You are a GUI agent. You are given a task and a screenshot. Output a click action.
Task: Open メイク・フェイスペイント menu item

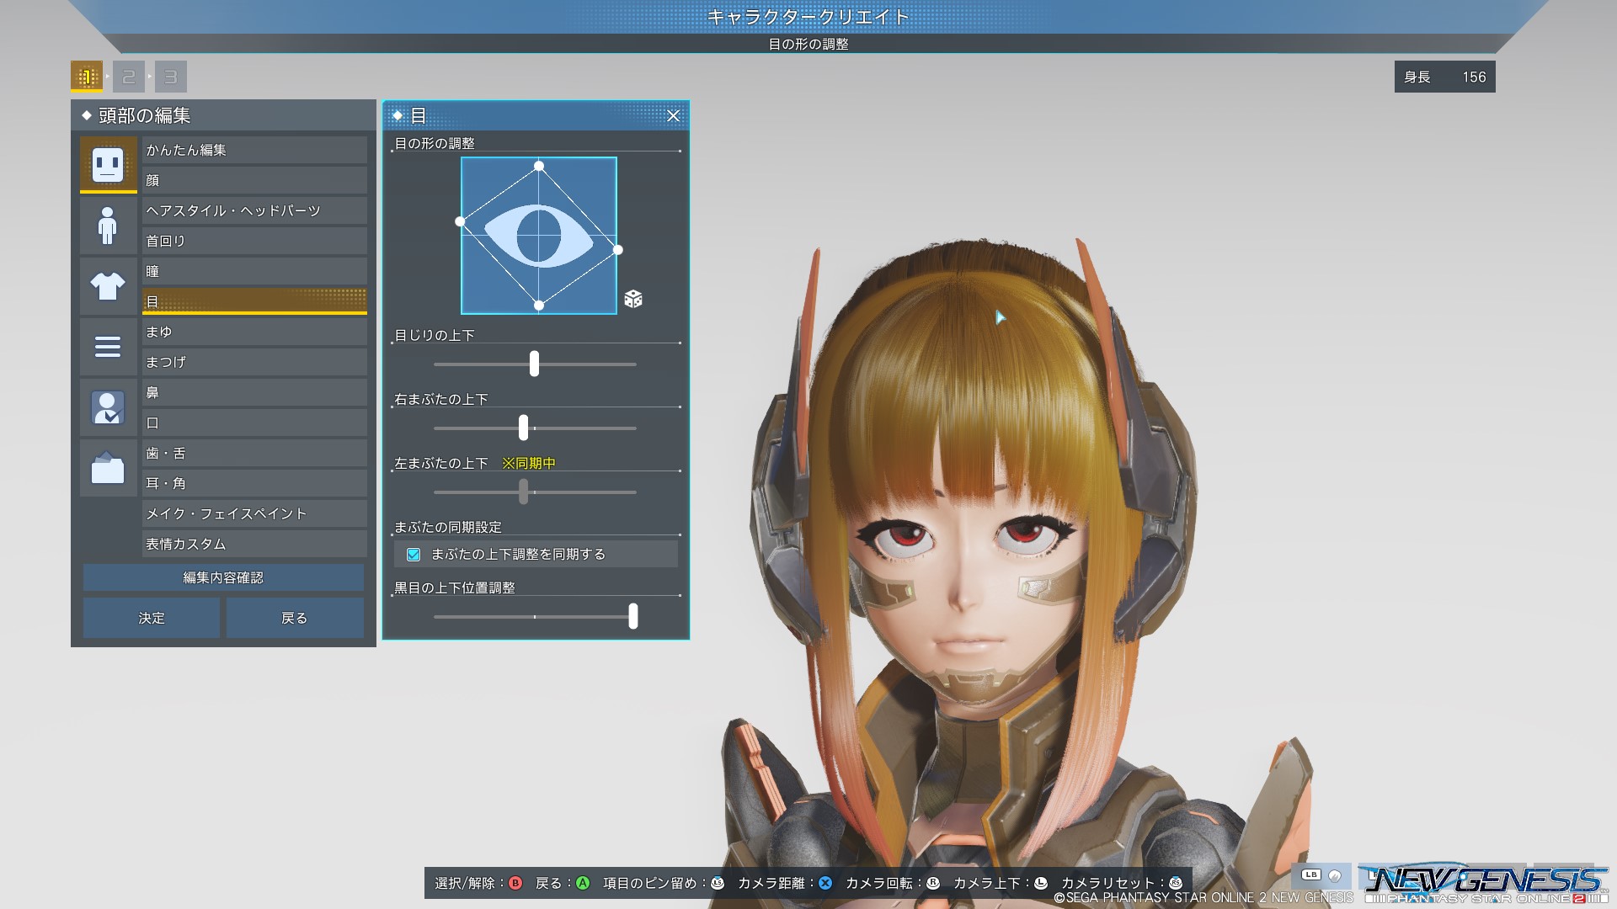254,513
